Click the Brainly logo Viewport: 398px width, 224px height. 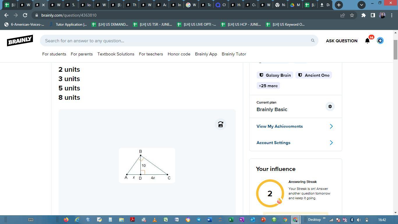click(20, 41)
